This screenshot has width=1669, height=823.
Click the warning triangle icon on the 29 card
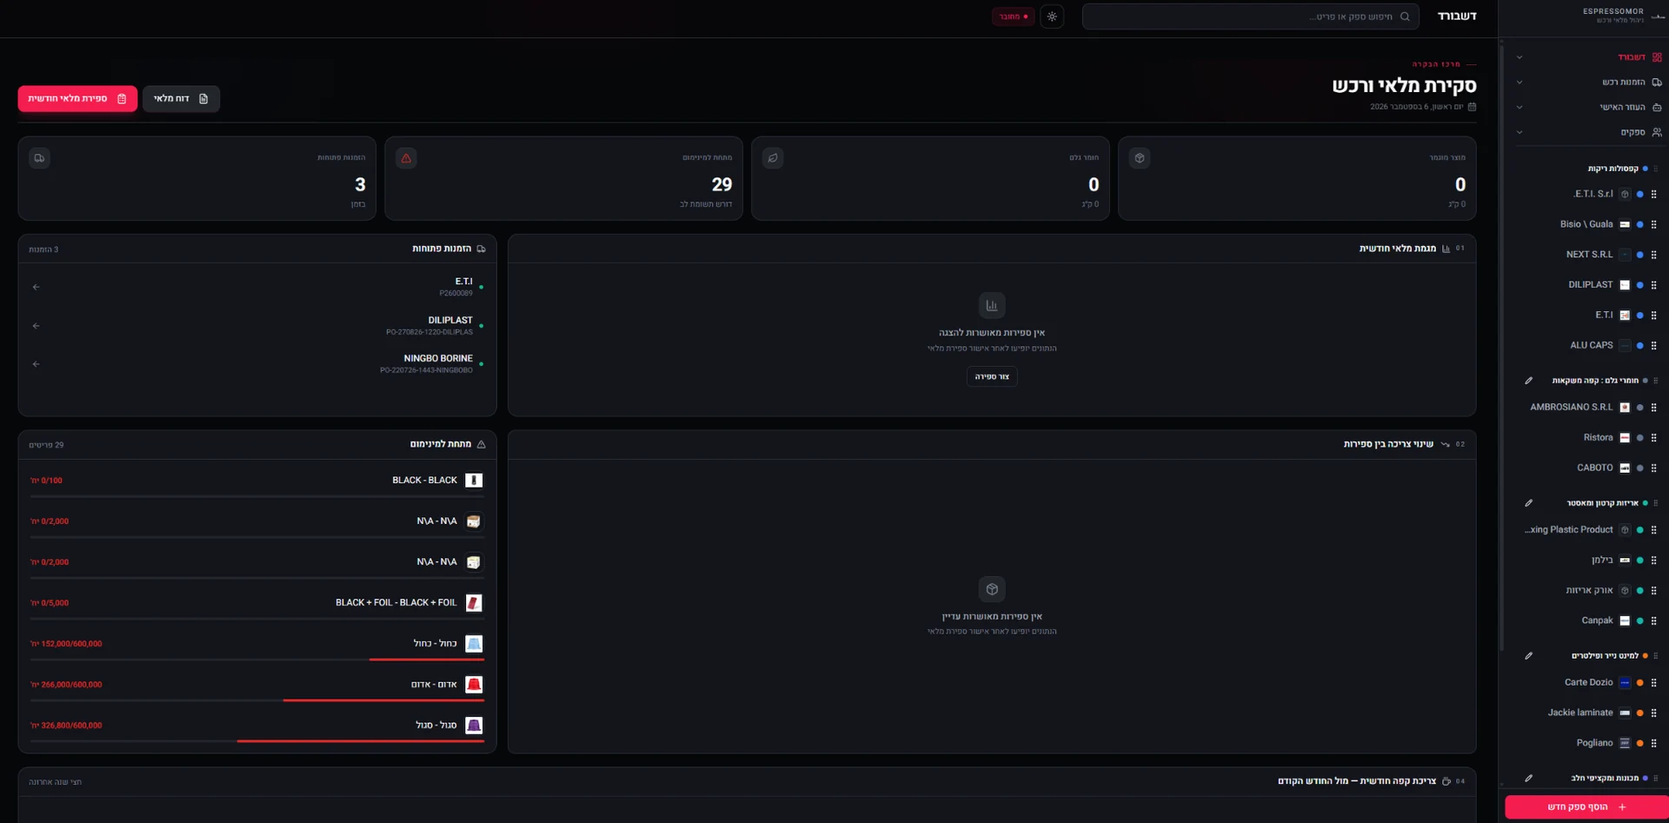tap(406, 158)
